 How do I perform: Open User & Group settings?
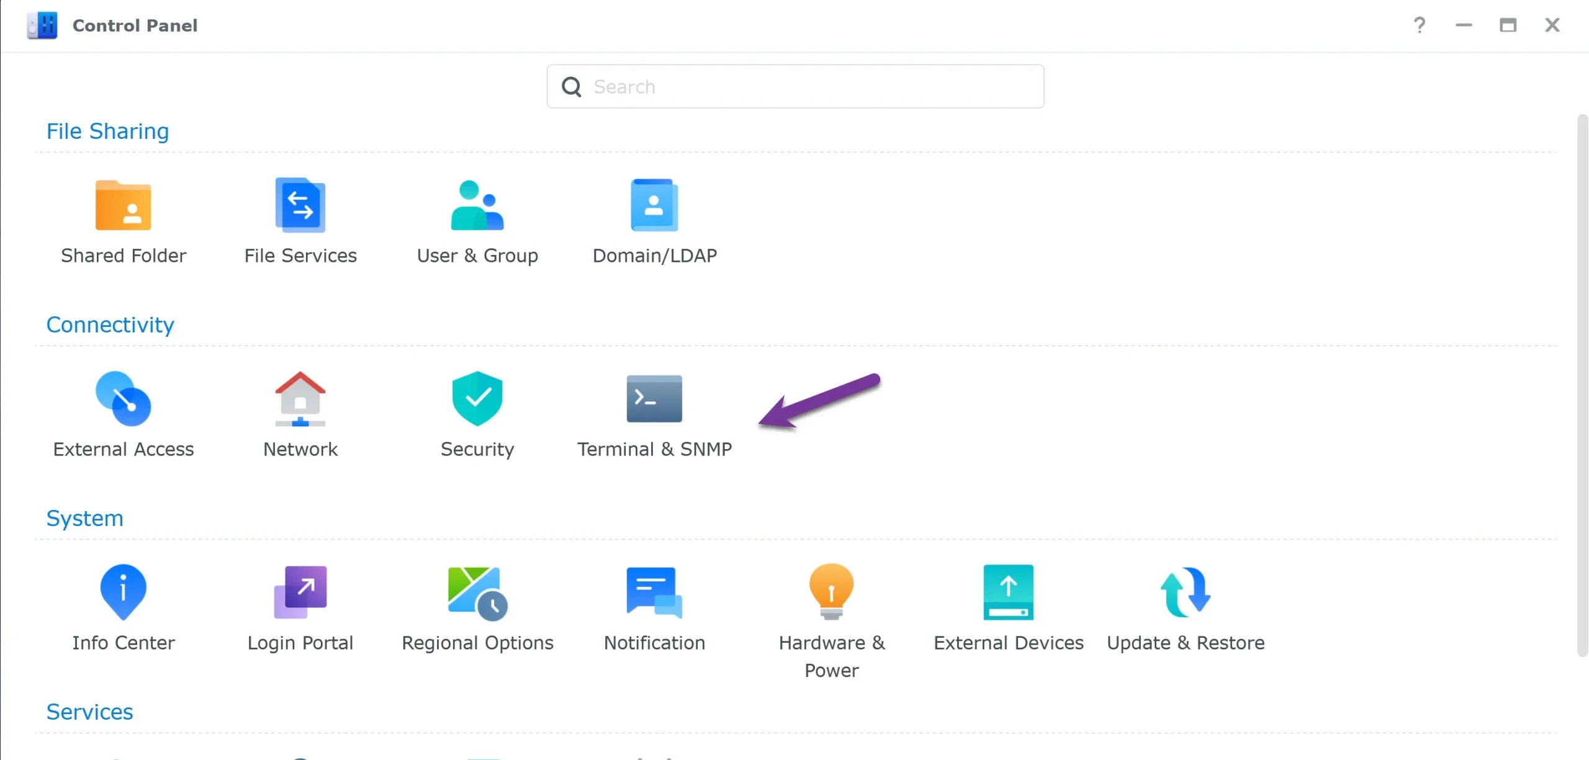[x=477, y=206]
